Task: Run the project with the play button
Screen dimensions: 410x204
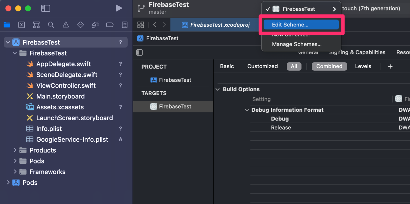Action: [x=119, y=8]
